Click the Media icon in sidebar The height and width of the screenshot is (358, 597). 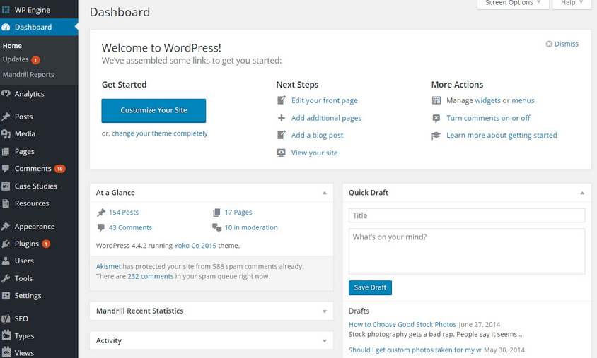[6, 133]
